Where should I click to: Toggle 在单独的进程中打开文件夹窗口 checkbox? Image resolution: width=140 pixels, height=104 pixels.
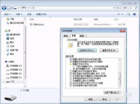(71, 78)
